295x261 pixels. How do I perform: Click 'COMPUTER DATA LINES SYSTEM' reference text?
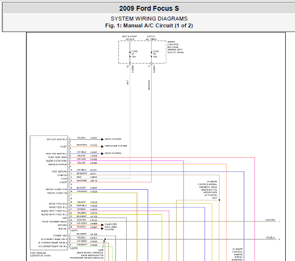tap(111, 227)
